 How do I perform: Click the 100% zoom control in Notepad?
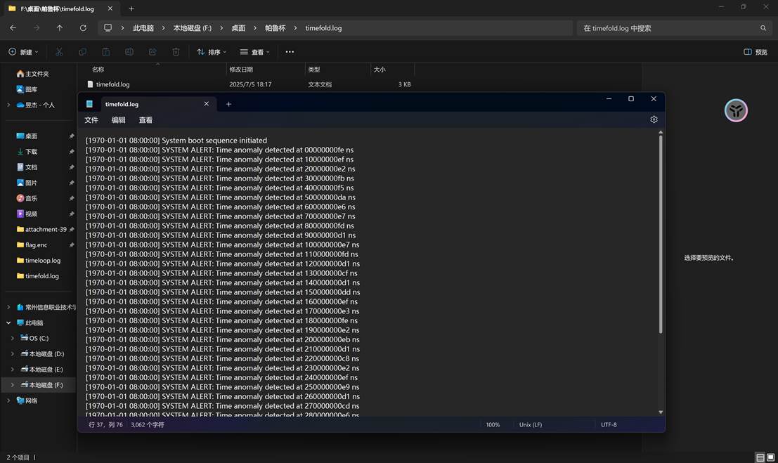coord(493,424)
